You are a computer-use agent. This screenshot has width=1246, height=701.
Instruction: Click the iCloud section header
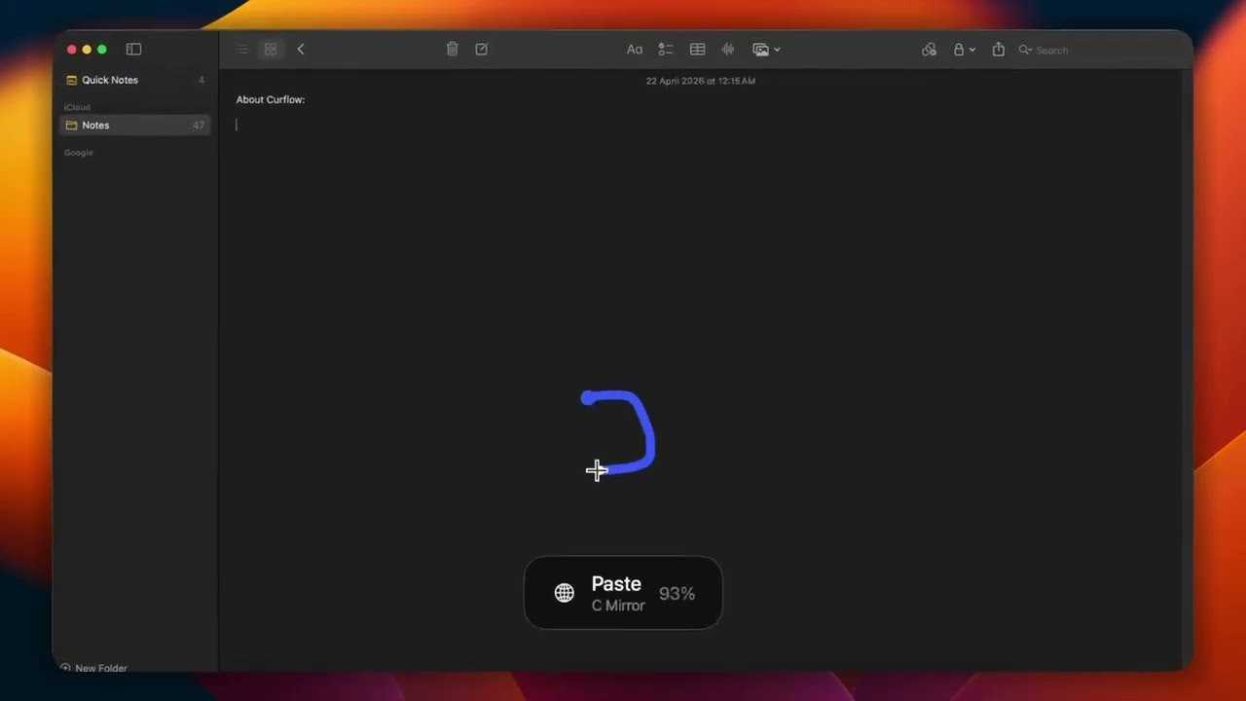(77, 107)
